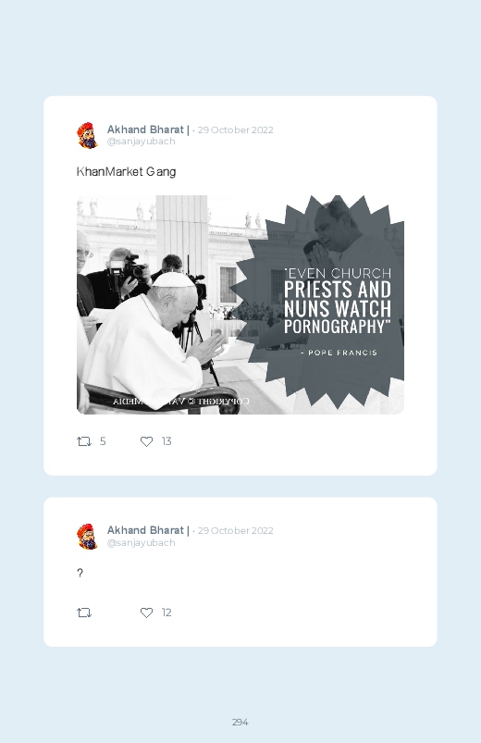Screen dimensions: 481x743
Task: Open first tweet's turban avatar profile picture
Action: (x=88, y=135)
